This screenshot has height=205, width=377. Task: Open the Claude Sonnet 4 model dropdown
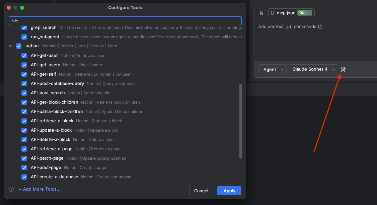314,69
